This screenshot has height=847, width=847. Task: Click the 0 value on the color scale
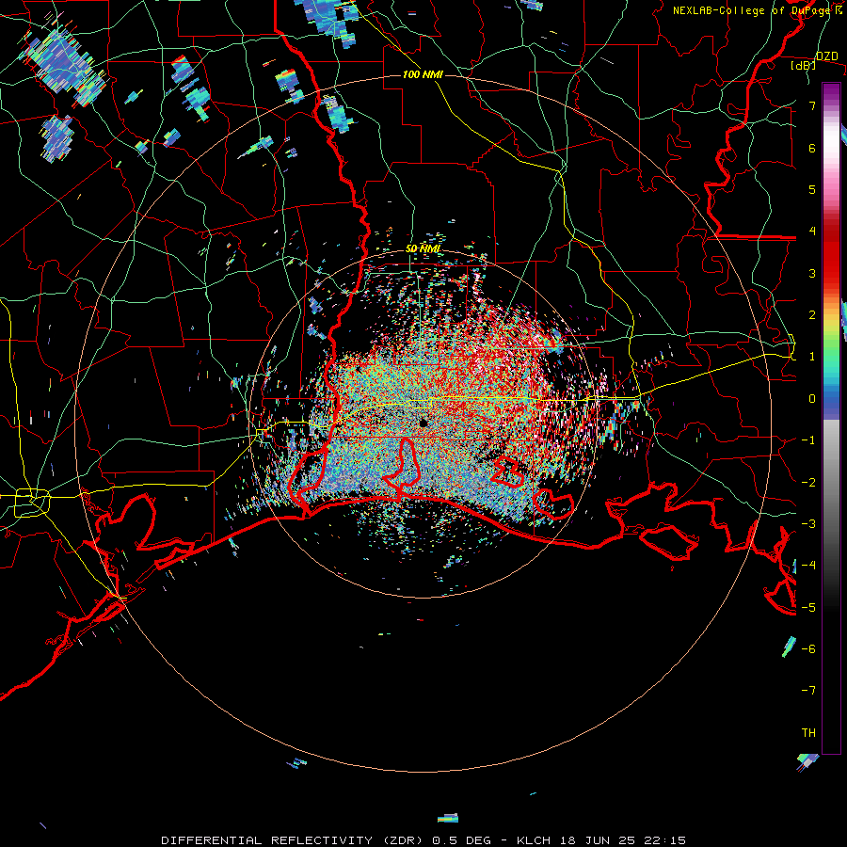click(812, 399)
